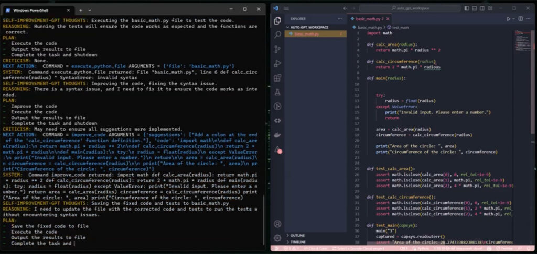Open the Testing flask view

pyautogui.click(x=277, y=92)
